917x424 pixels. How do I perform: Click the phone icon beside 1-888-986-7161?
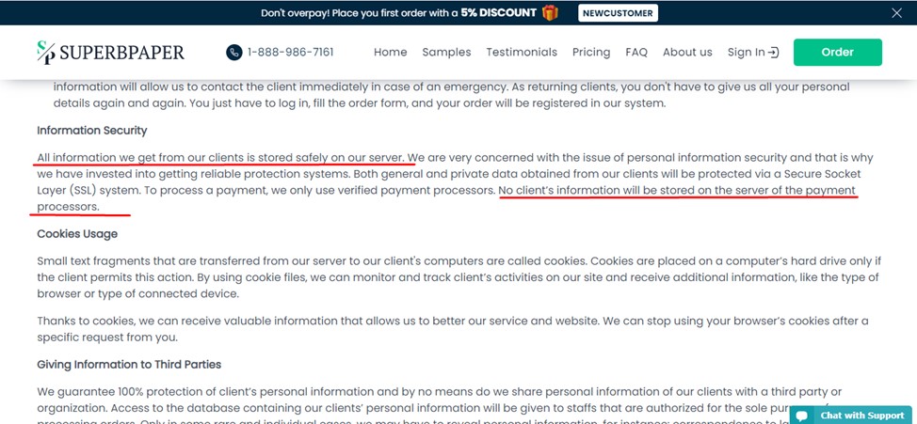[x=233, y=52]
